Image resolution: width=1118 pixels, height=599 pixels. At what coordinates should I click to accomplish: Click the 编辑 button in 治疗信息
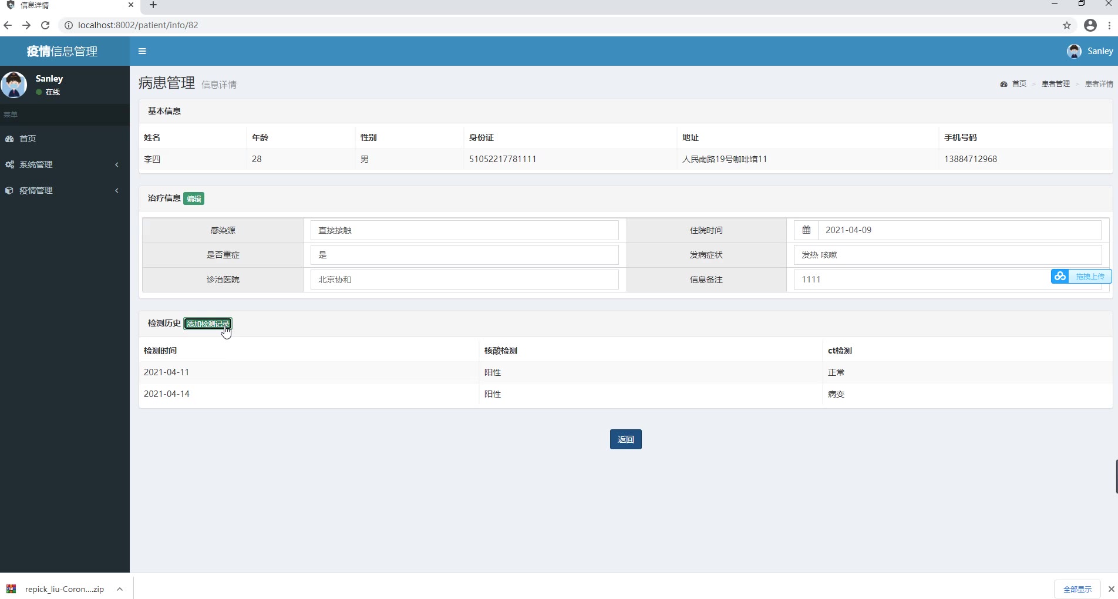point(194,198)
